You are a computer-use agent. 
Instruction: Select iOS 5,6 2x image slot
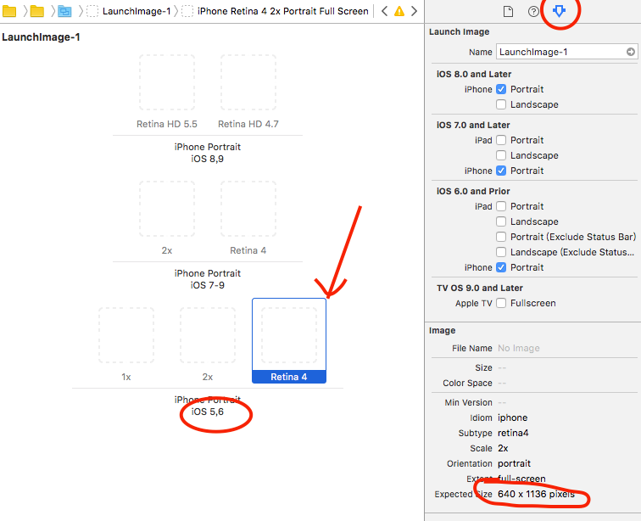[207, 335]
